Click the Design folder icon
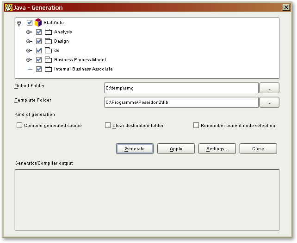Image resolution: width=297 pixels, height=243 pixels. [x=48, y=41]
